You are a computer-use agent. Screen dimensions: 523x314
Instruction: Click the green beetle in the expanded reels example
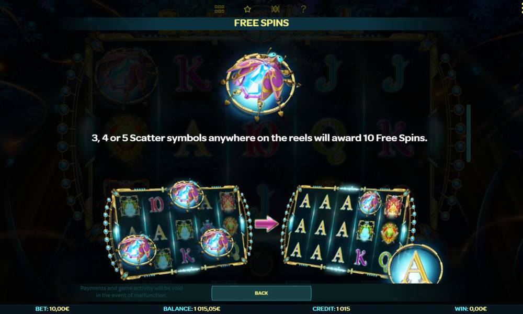click(x=365, y=230)
